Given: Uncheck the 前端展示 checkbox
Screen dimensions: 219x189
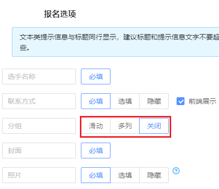Looking at the screenshot, I should point(181,101).
